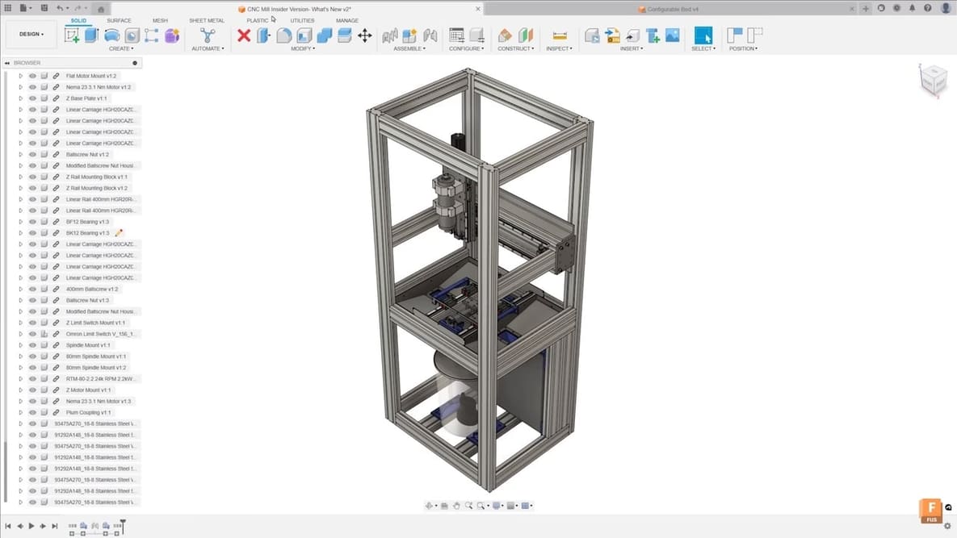
Task: Open the POSITION menu
Action: pyautogui.click(x=743, y=48)
